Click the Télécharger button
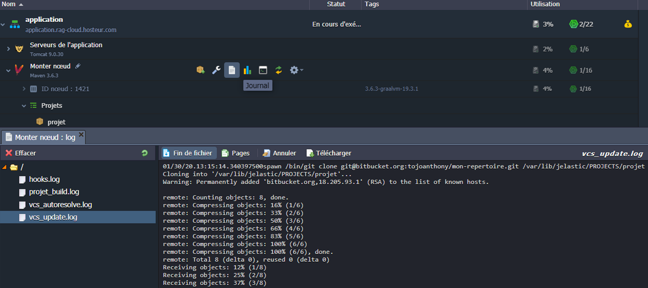 329,153
